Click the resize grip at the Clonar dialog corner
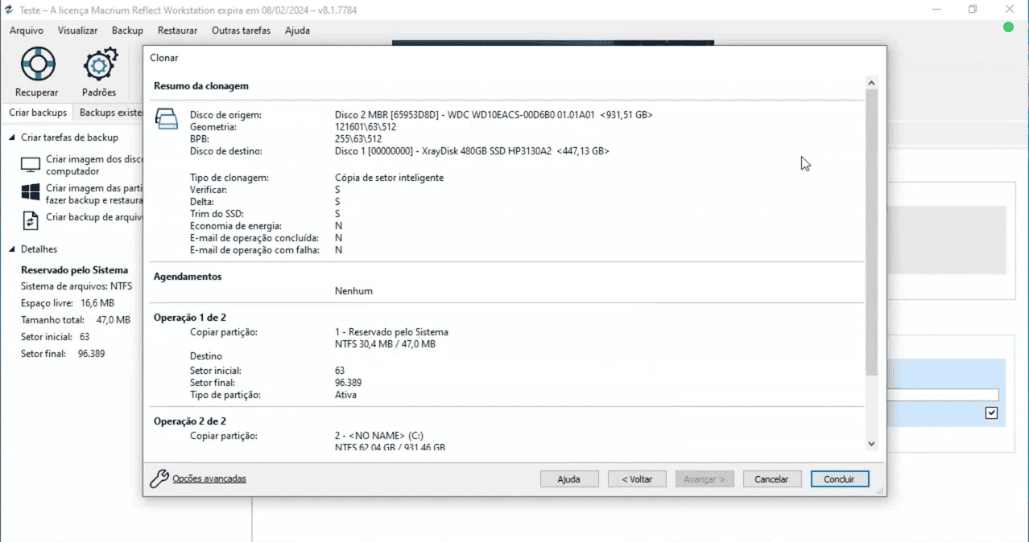Image resolution: width=1029 pixels, height=542 pixels. pos(881,490)
